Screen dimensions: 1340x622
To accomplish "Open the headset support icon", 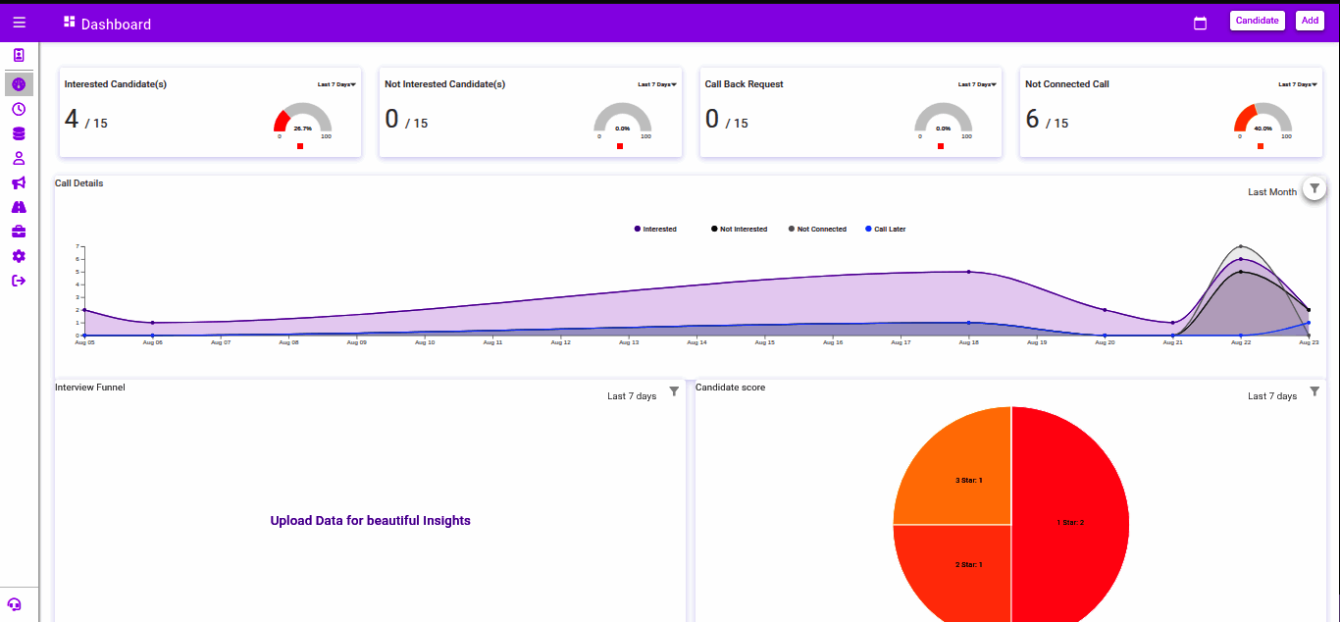I will click(x=14, y=604).
